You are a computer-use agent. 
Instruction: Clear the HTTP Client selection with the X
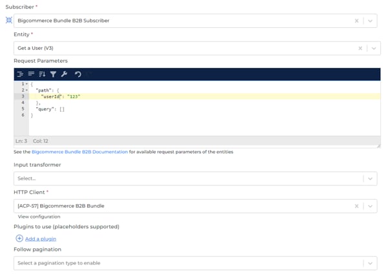(x=356, y=206)
